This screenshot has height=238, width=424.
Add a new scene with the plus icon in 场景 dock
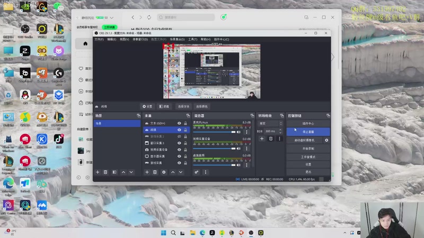coord(98,172)
